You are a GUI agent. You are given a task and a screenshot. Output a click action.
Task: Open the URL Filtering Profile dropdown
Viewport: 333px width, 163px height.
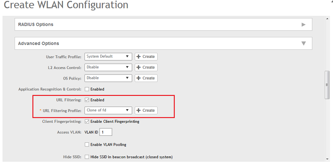[108, 110]
